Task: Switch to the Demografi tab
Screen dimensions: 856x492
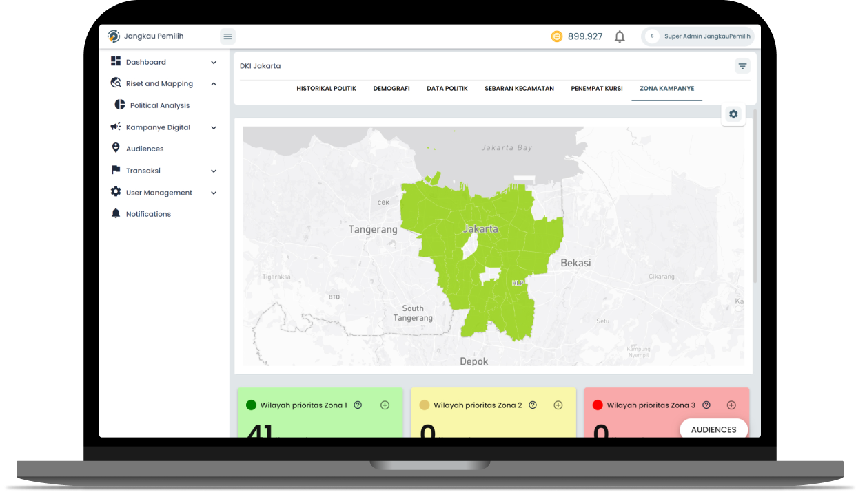Action: tap(391, 89)
